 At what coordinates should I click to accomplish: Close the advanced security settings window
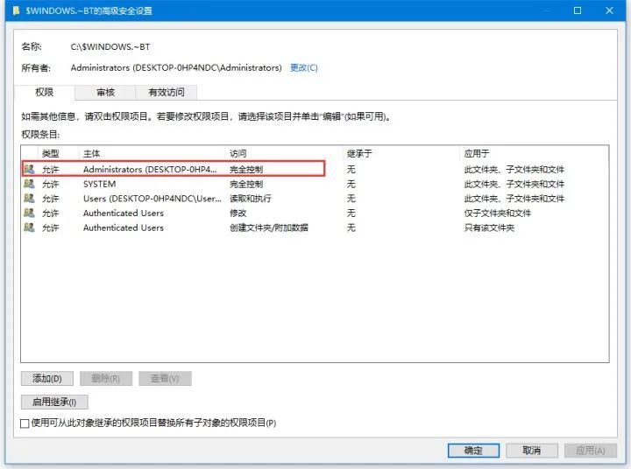pyautogui.click(x=609, y=10)
